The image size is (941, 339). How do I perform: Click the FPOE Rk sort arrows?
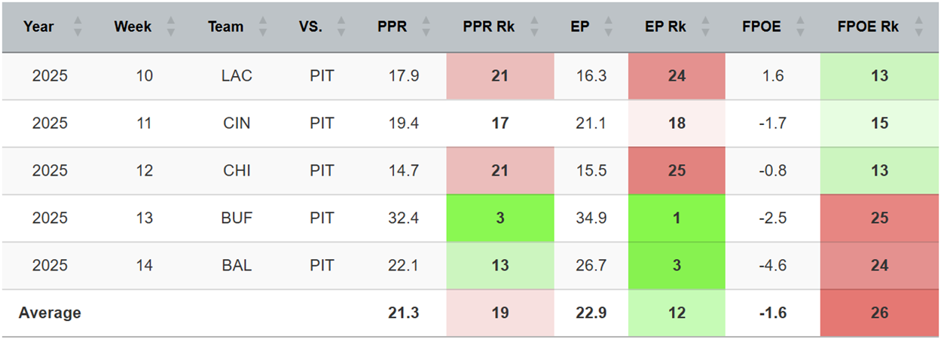[918, 27]
